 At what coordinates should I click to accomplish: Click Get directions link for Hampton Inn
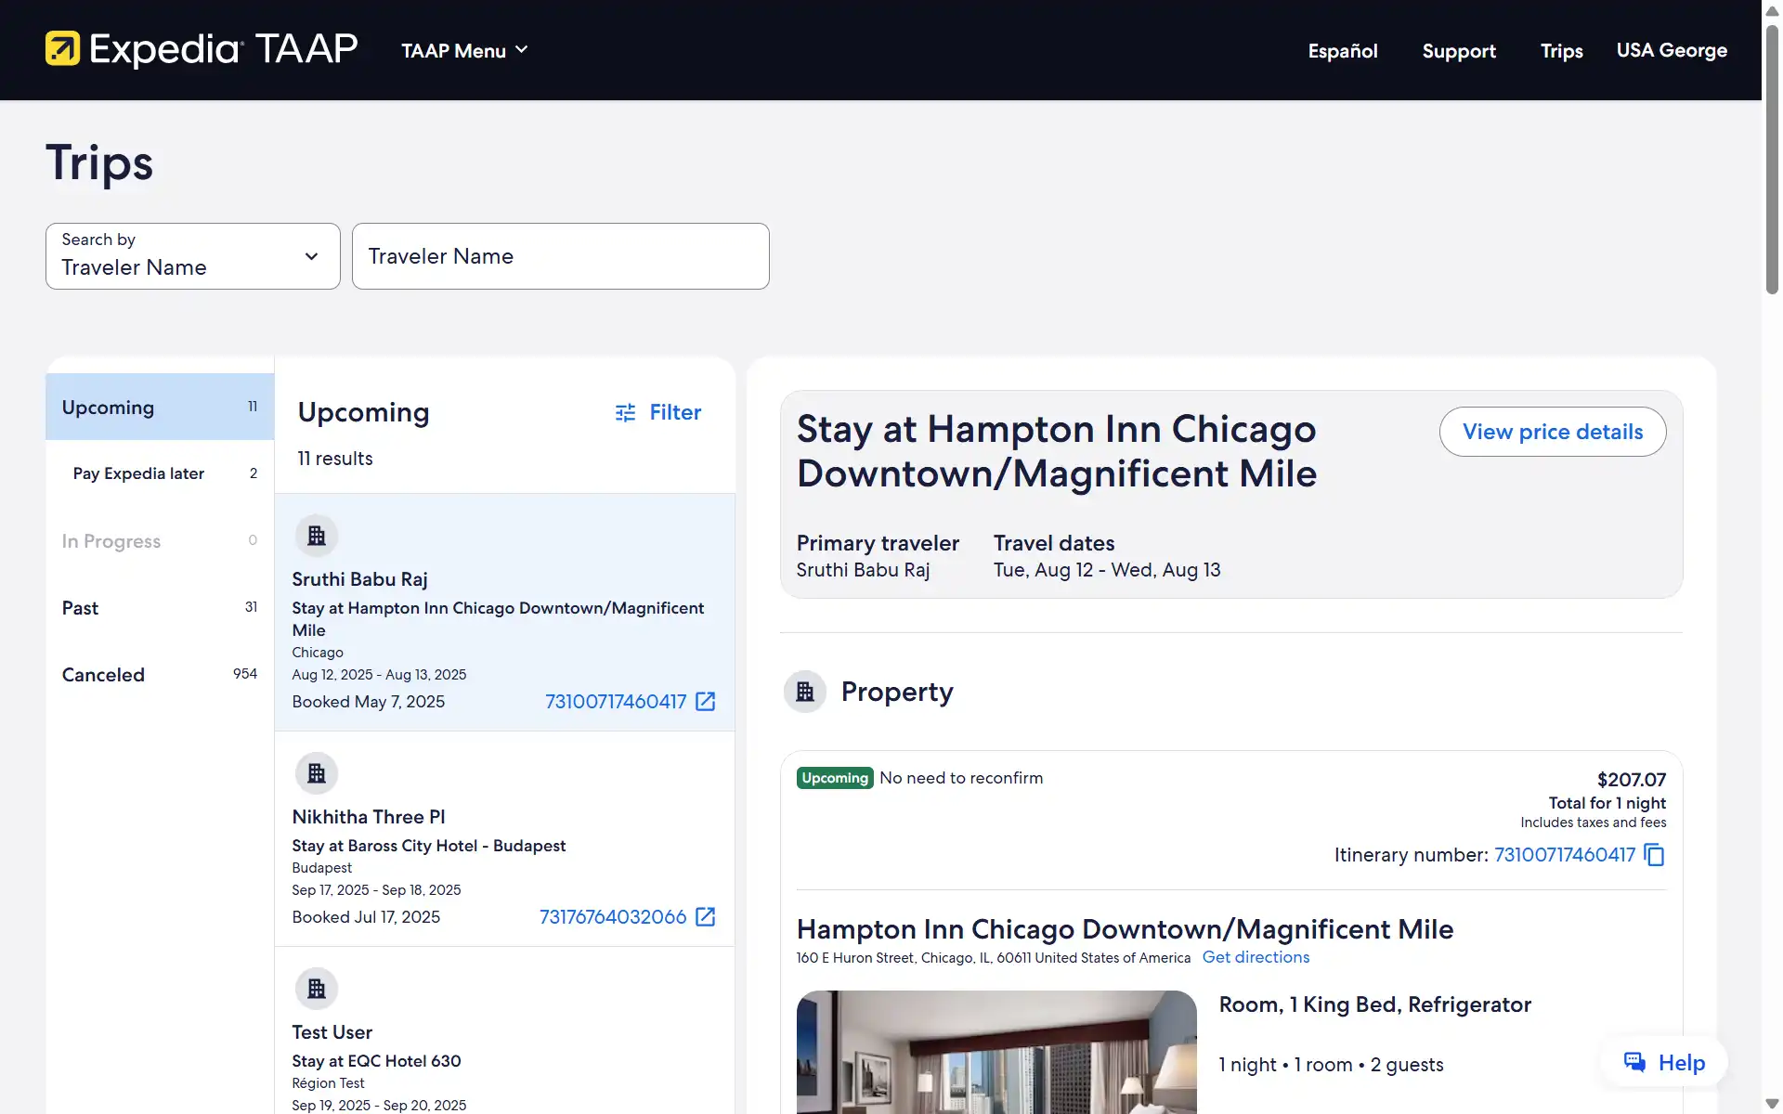coord(1256,957)
